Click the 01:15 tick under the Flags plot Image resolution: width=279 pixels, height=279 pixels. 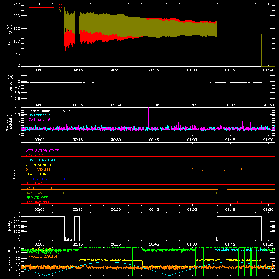pyautogui.click(x=230, y=210)
